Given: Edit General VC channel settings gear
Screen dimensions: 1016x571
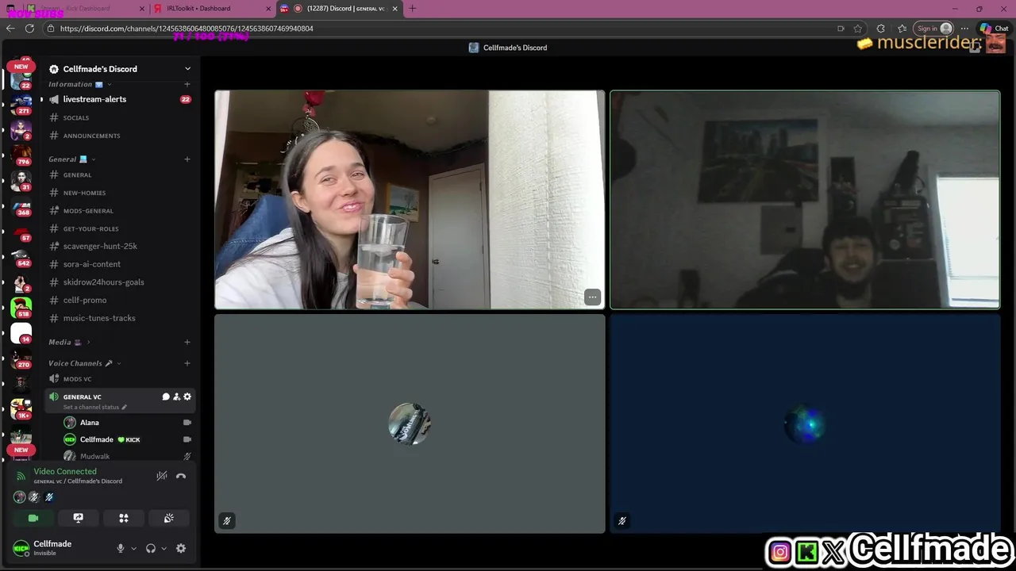Looking at the screenshot, I should pyautogui.click(x=187, y=397).
